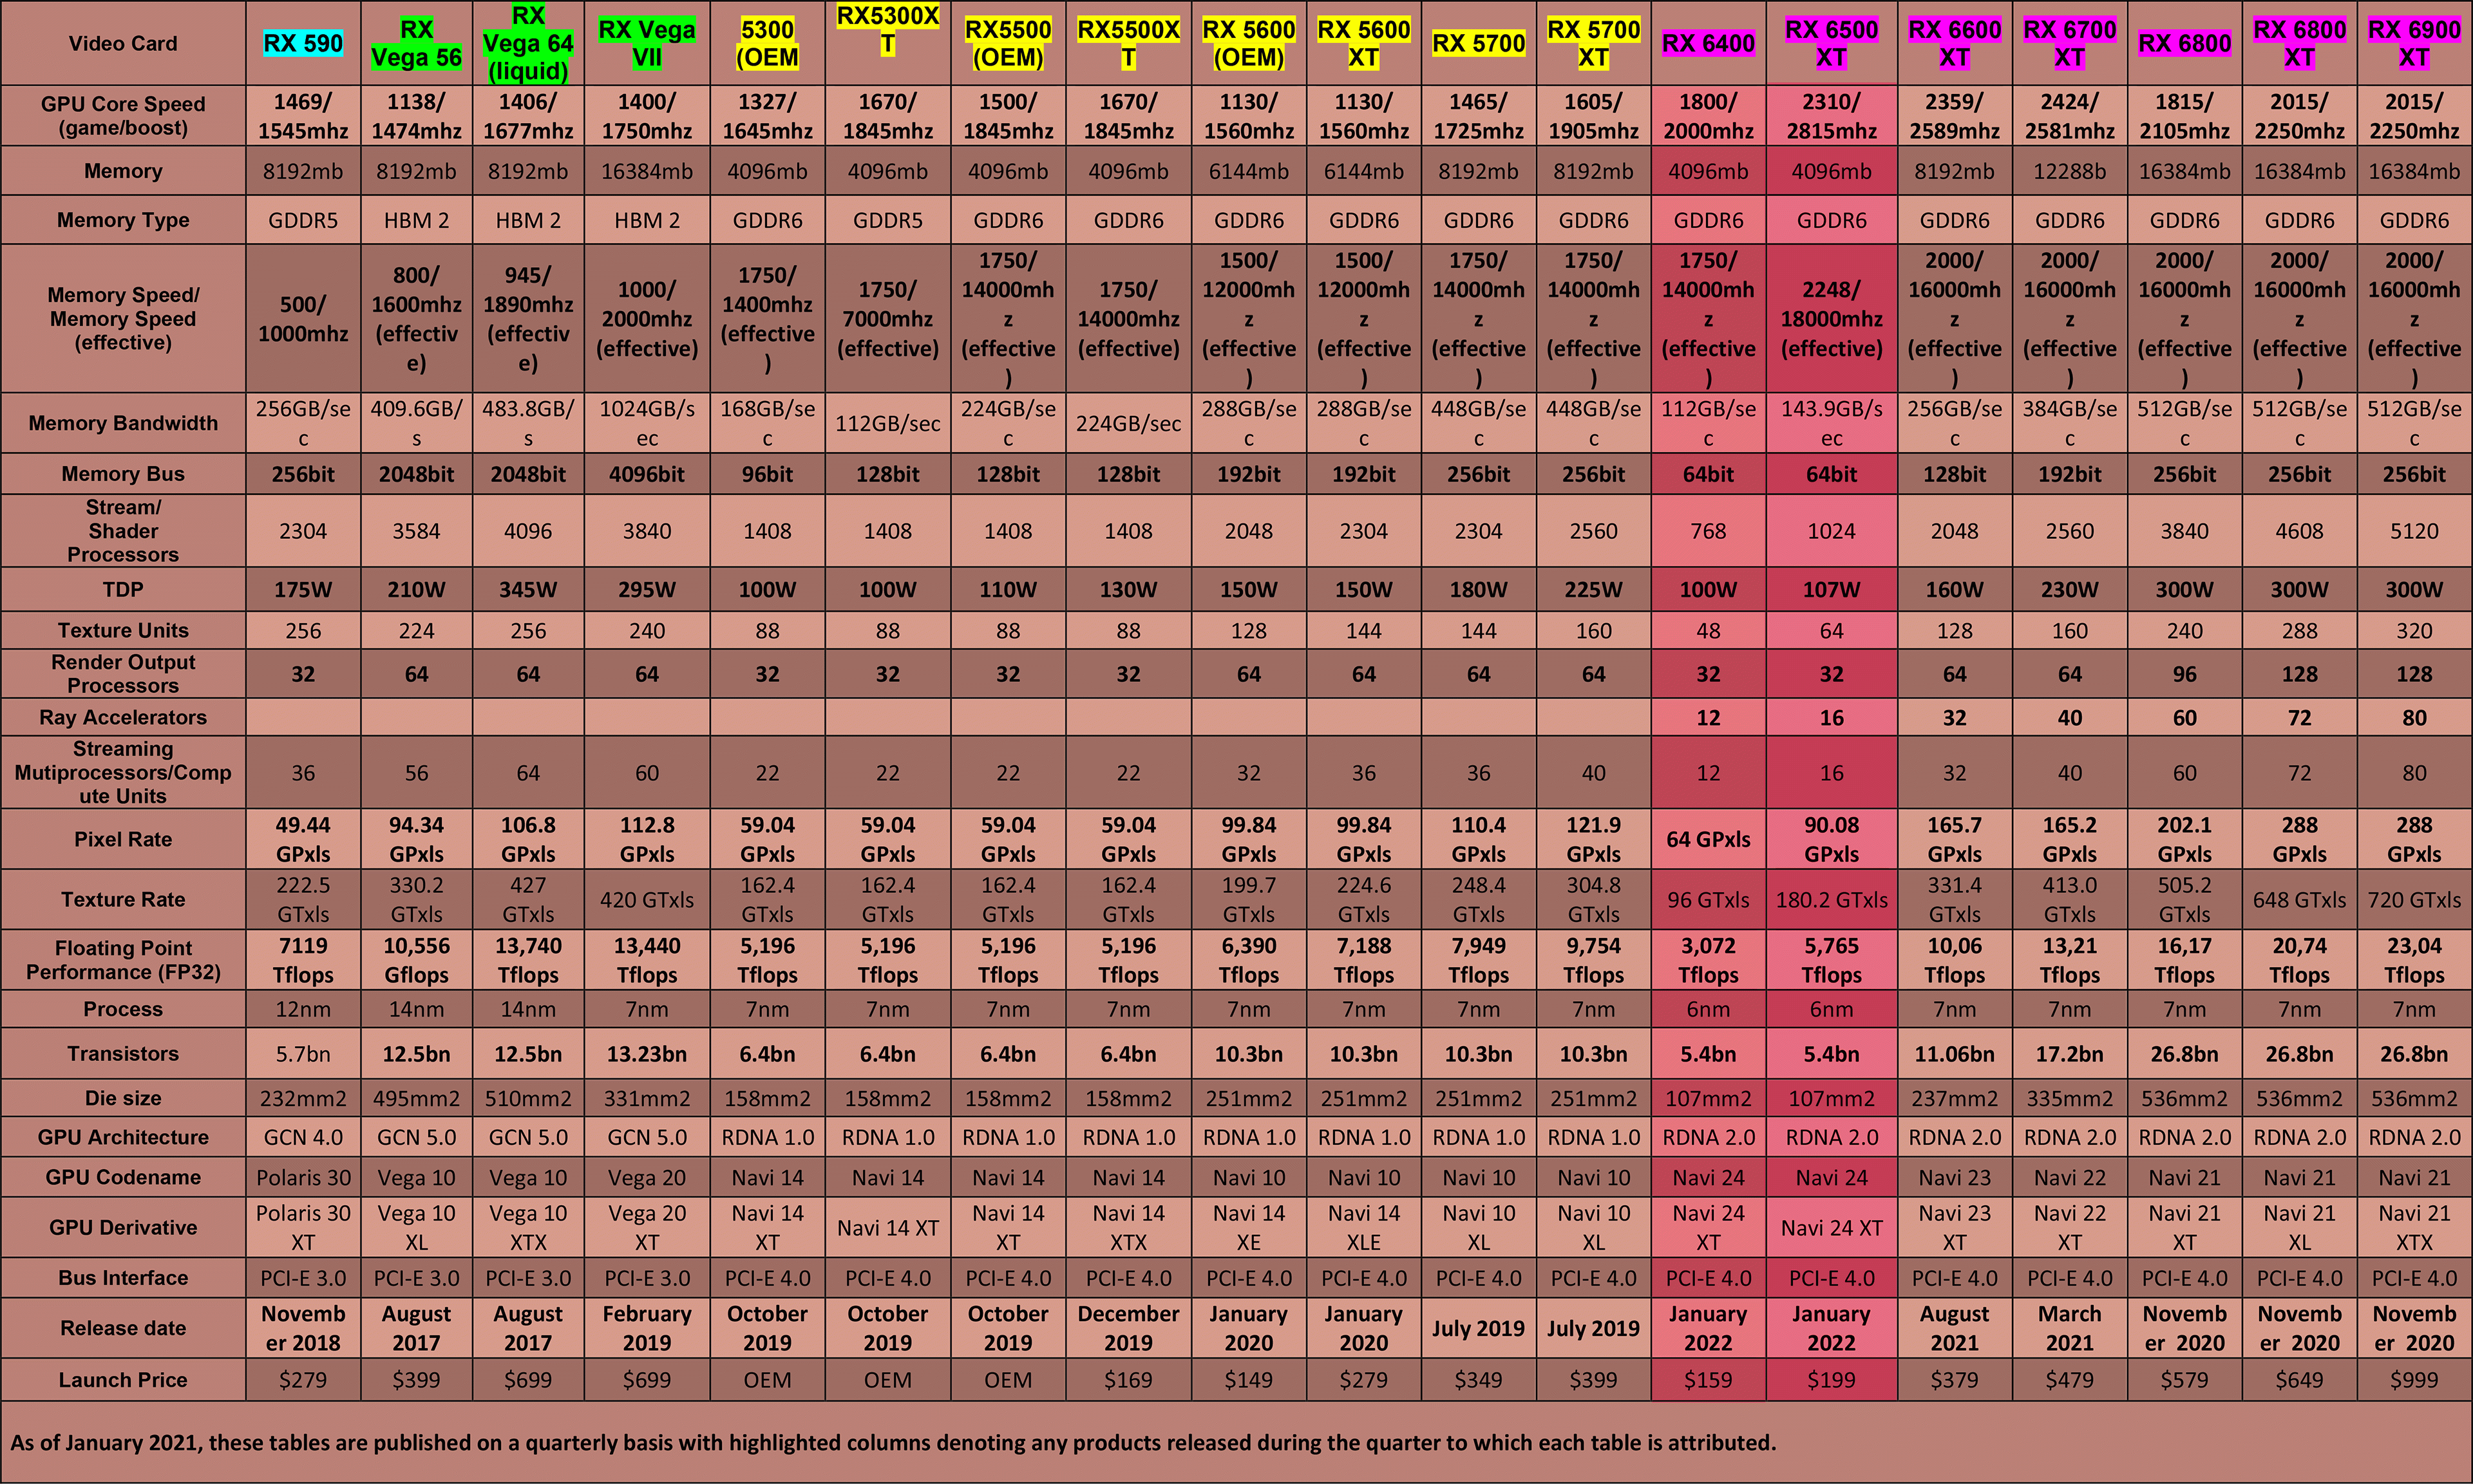Select the RX Vega 64 (liquid) header
The image size is (2473, 1484).
pos(528,43)
